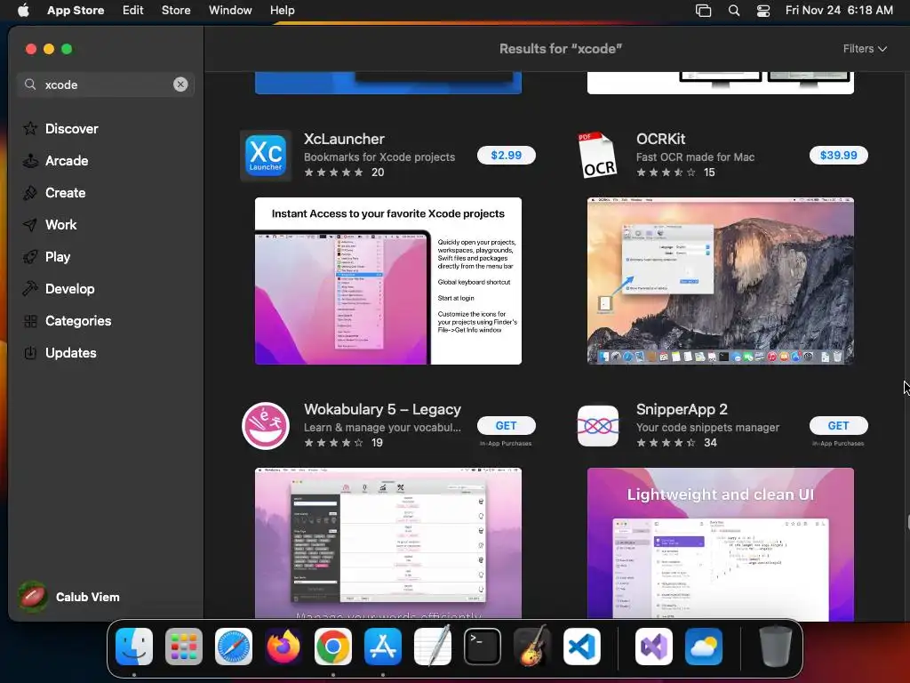Open the OCRKit title link
The width and height of the screenshot is (910, 683).
(x=660, y=139)
